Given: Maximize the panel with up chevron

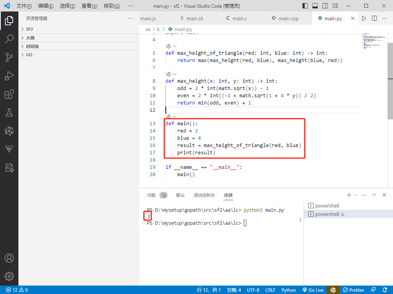Looking at the screenshot, I should click(x=374, y=195).
